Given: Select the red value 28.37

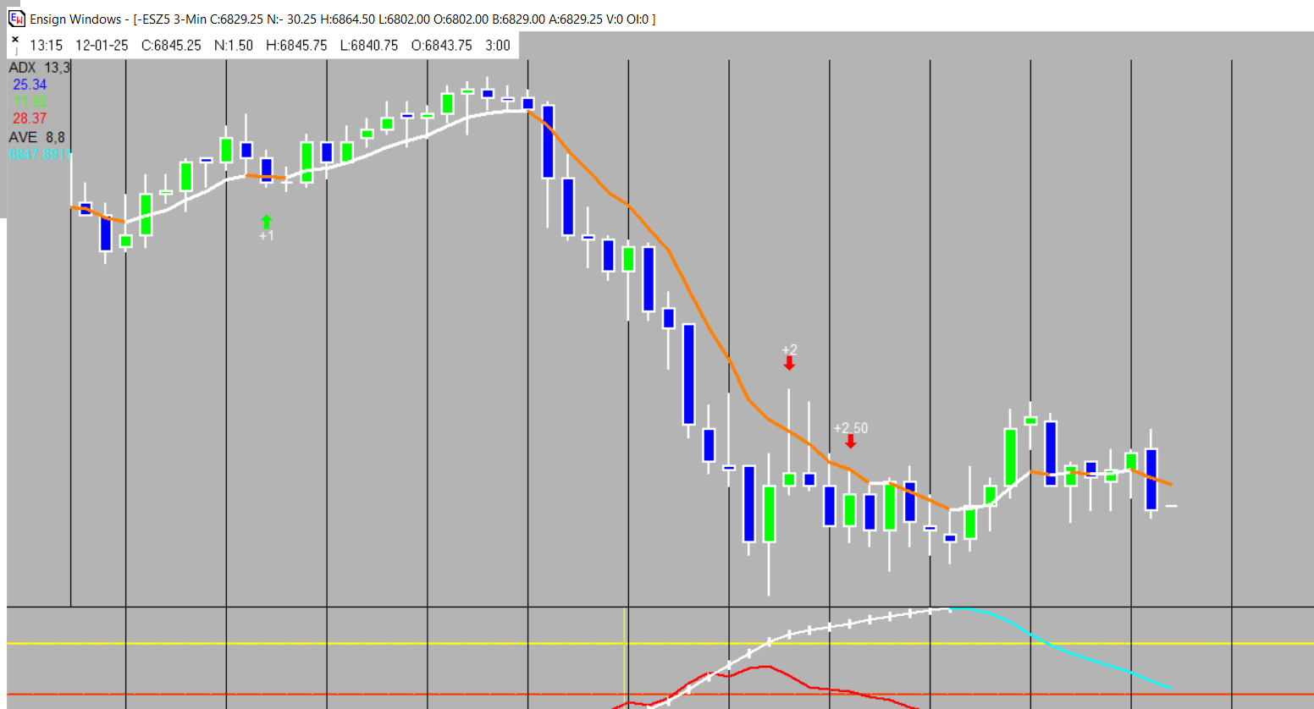Looking at the screenshot, I should point(30,118).
